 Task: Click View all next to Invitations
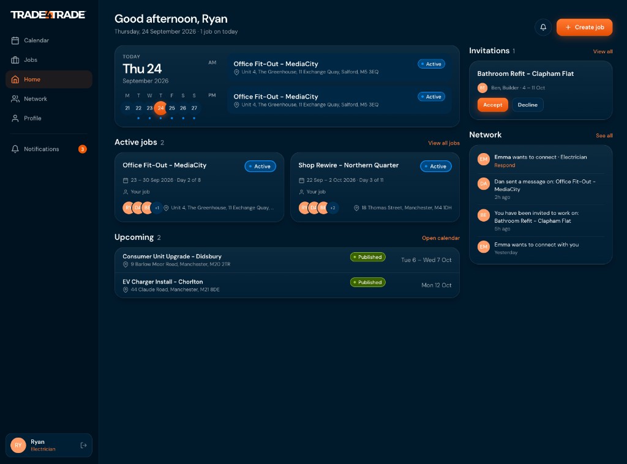click(603, 51)
